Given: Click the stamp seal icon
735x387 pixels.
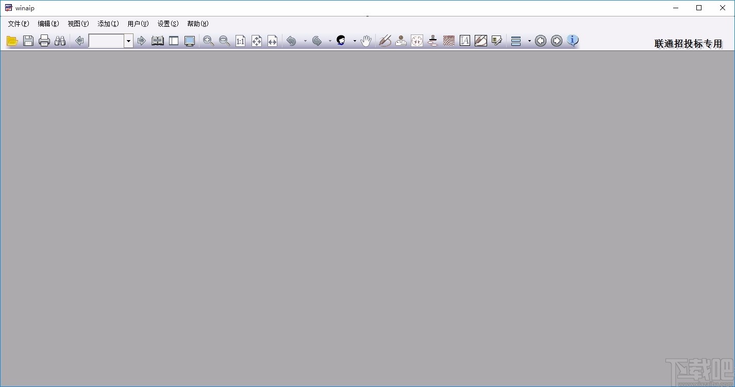Looking at the screenshot, I should click(x=401, y=41).
